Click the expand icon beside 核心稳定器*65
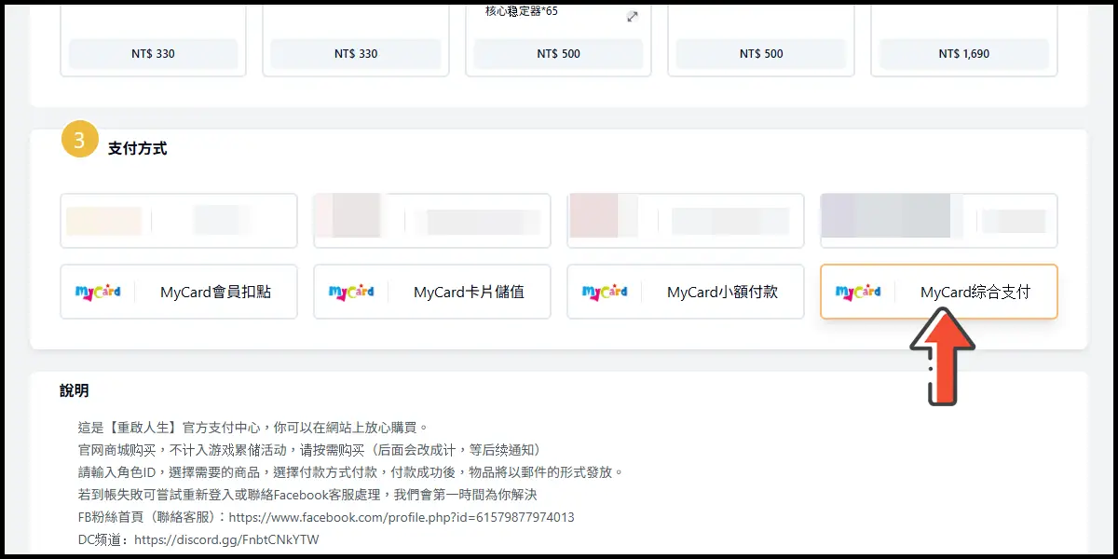Screen dimensions: 1118x559 [633, 17]
